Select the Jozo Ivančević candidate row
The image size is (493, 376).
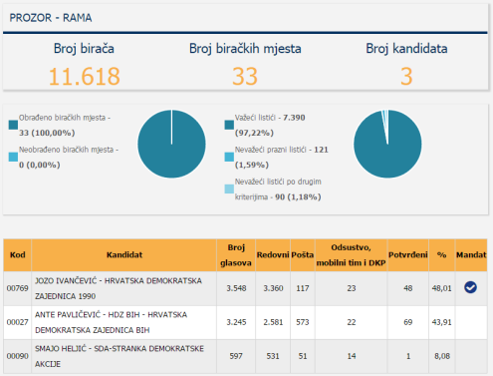coord(245,288)
